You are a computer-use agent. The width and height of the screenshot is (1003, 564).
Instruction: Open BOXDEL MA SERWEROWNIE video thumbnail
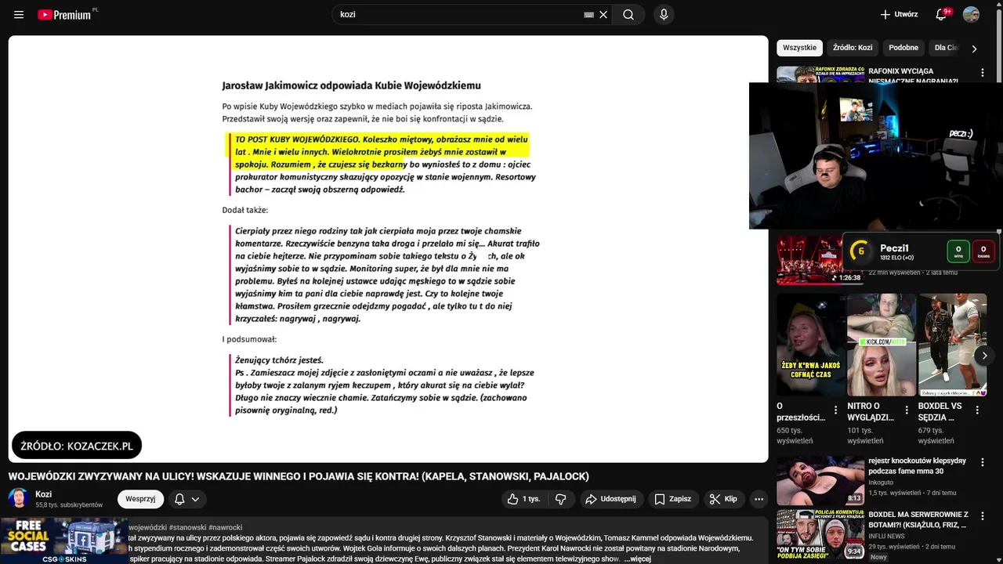click(x=820, y=533)
